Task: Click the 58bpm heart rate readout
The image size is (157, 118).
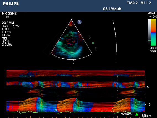Action: tap(146, 116)
